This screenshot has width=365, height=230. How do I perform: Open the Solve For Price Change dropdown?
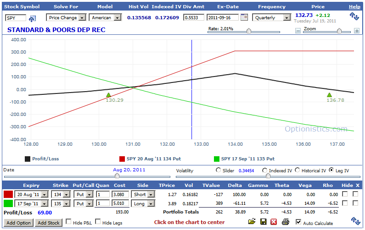66,18
